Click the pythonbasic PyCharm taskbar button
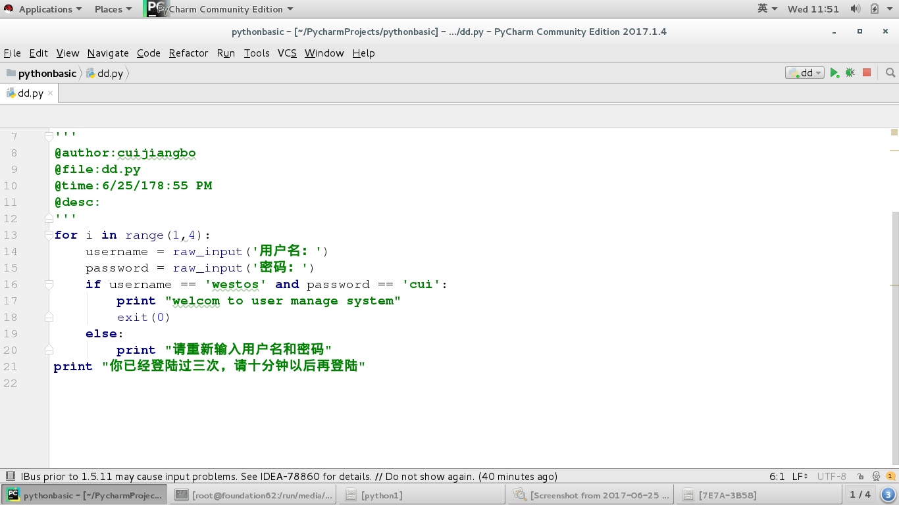This screenshot has height=505, width=899. (85, 495)
